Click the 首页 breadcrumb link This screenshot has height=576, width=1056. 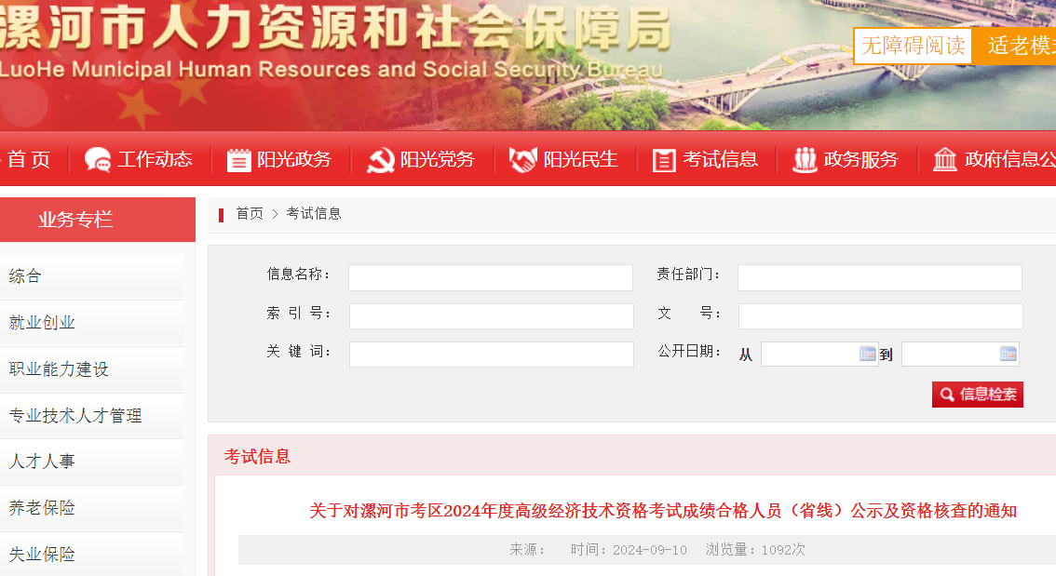point(250,213)
